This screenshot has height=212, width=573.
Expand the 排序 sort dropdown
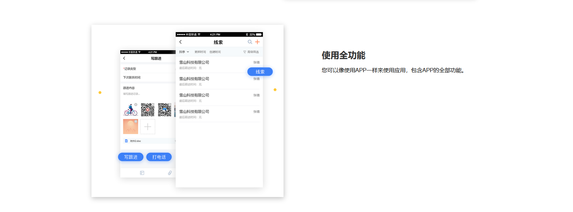click(184, 52)
